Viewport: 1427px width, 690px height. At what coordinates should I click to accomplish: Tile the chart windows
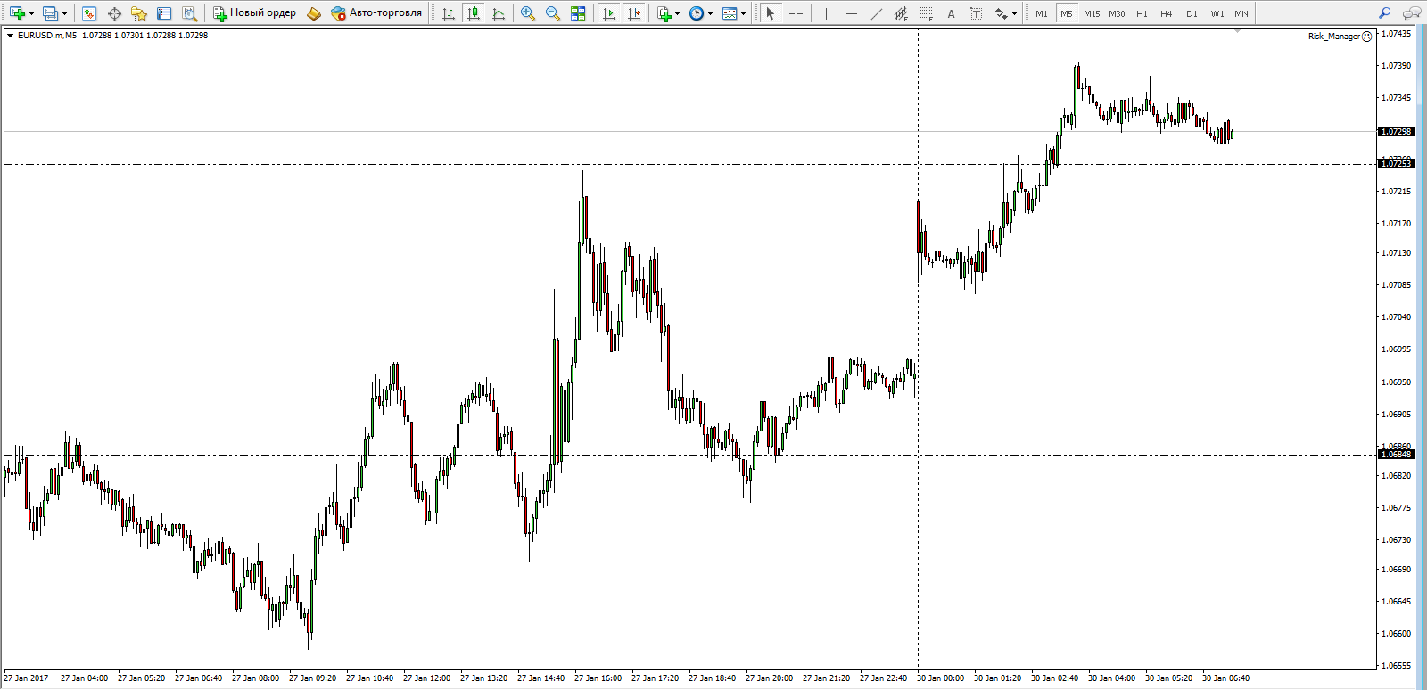pos(578,13)
